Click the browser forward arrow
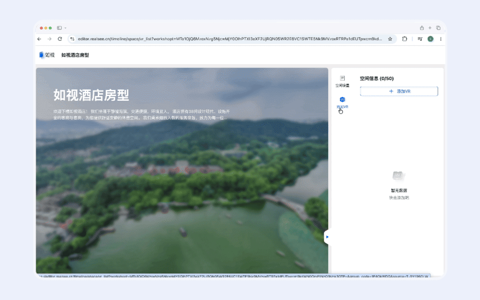480x300 pixels. 49,39
